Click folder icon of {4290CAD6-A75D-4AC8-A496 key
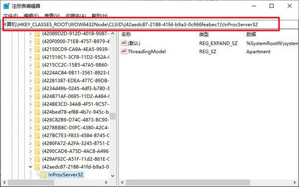 (x=37, y=151)
